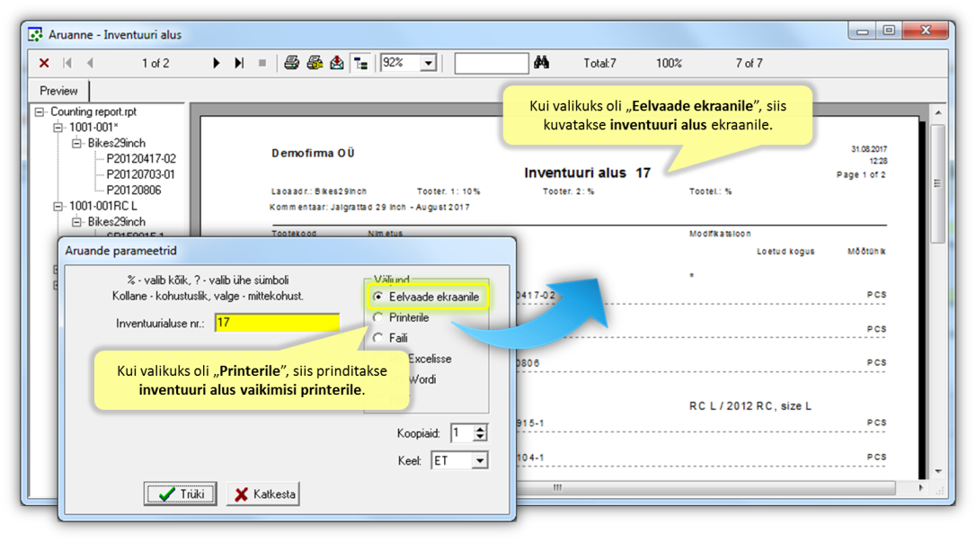Maximize the Aruanne - Inventuuri alus window
The image size is (976, 542).
(889, 31)
